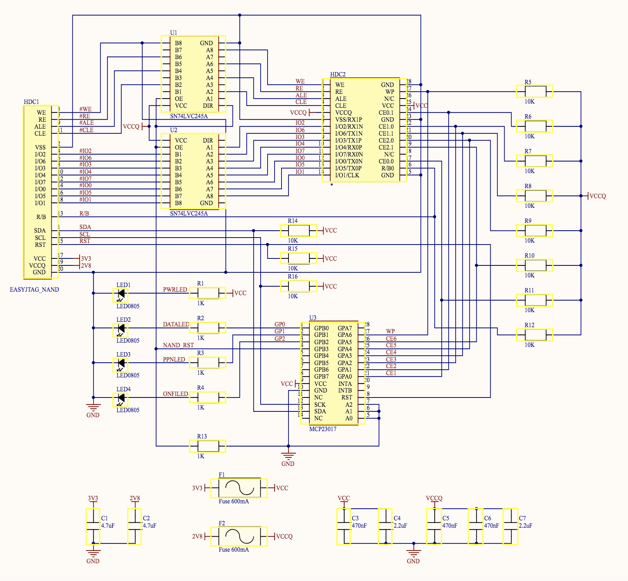Click the NAND_RST net label
Screen dimensions: 628x581
point(178,345)
